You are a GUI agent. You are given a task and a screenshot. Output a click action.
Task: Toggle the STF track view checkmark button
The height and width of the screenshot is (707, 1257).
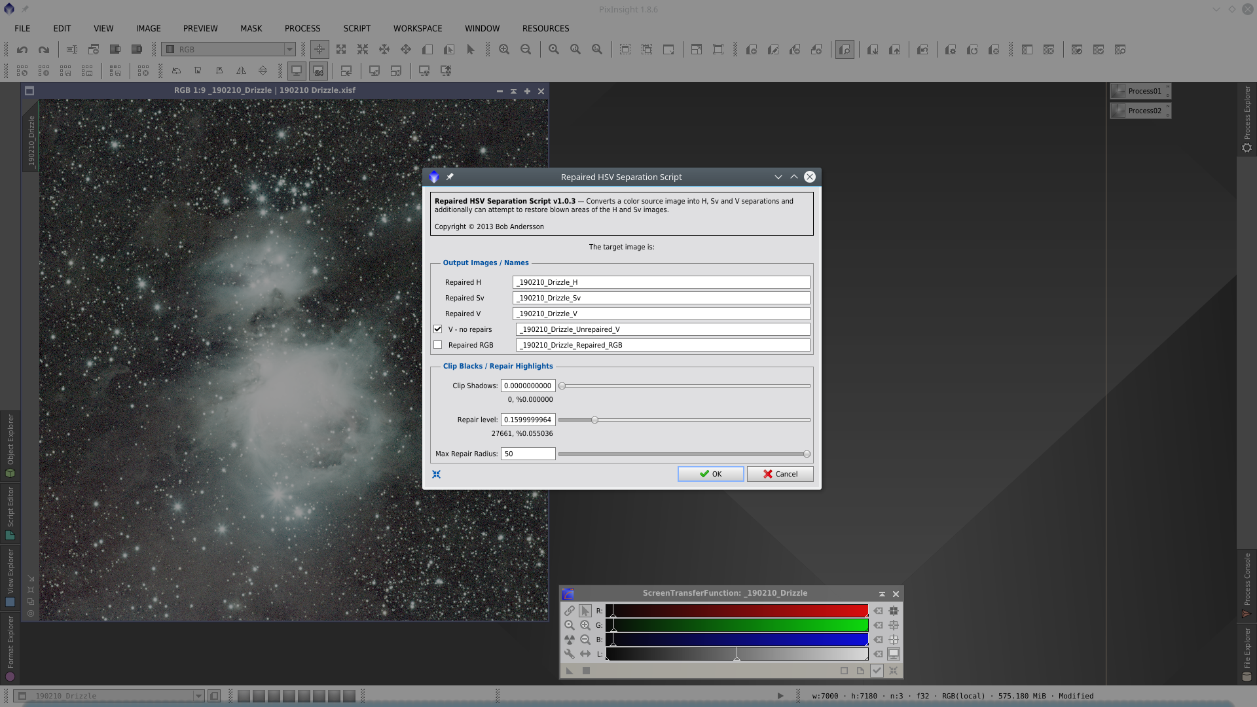tap(877, 671)
